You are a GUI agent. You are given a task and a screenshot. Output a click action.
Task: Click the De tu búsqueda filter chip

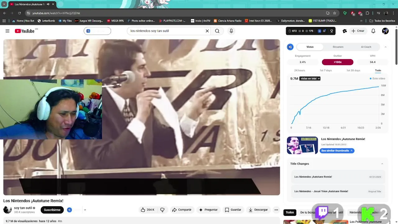coord(308,212)
